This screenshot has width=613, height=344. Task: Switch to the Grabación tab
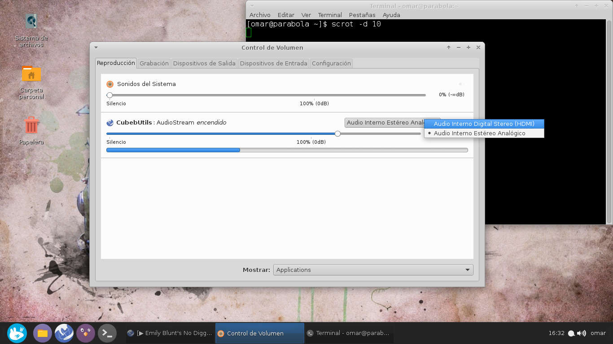tap(154, 64)
